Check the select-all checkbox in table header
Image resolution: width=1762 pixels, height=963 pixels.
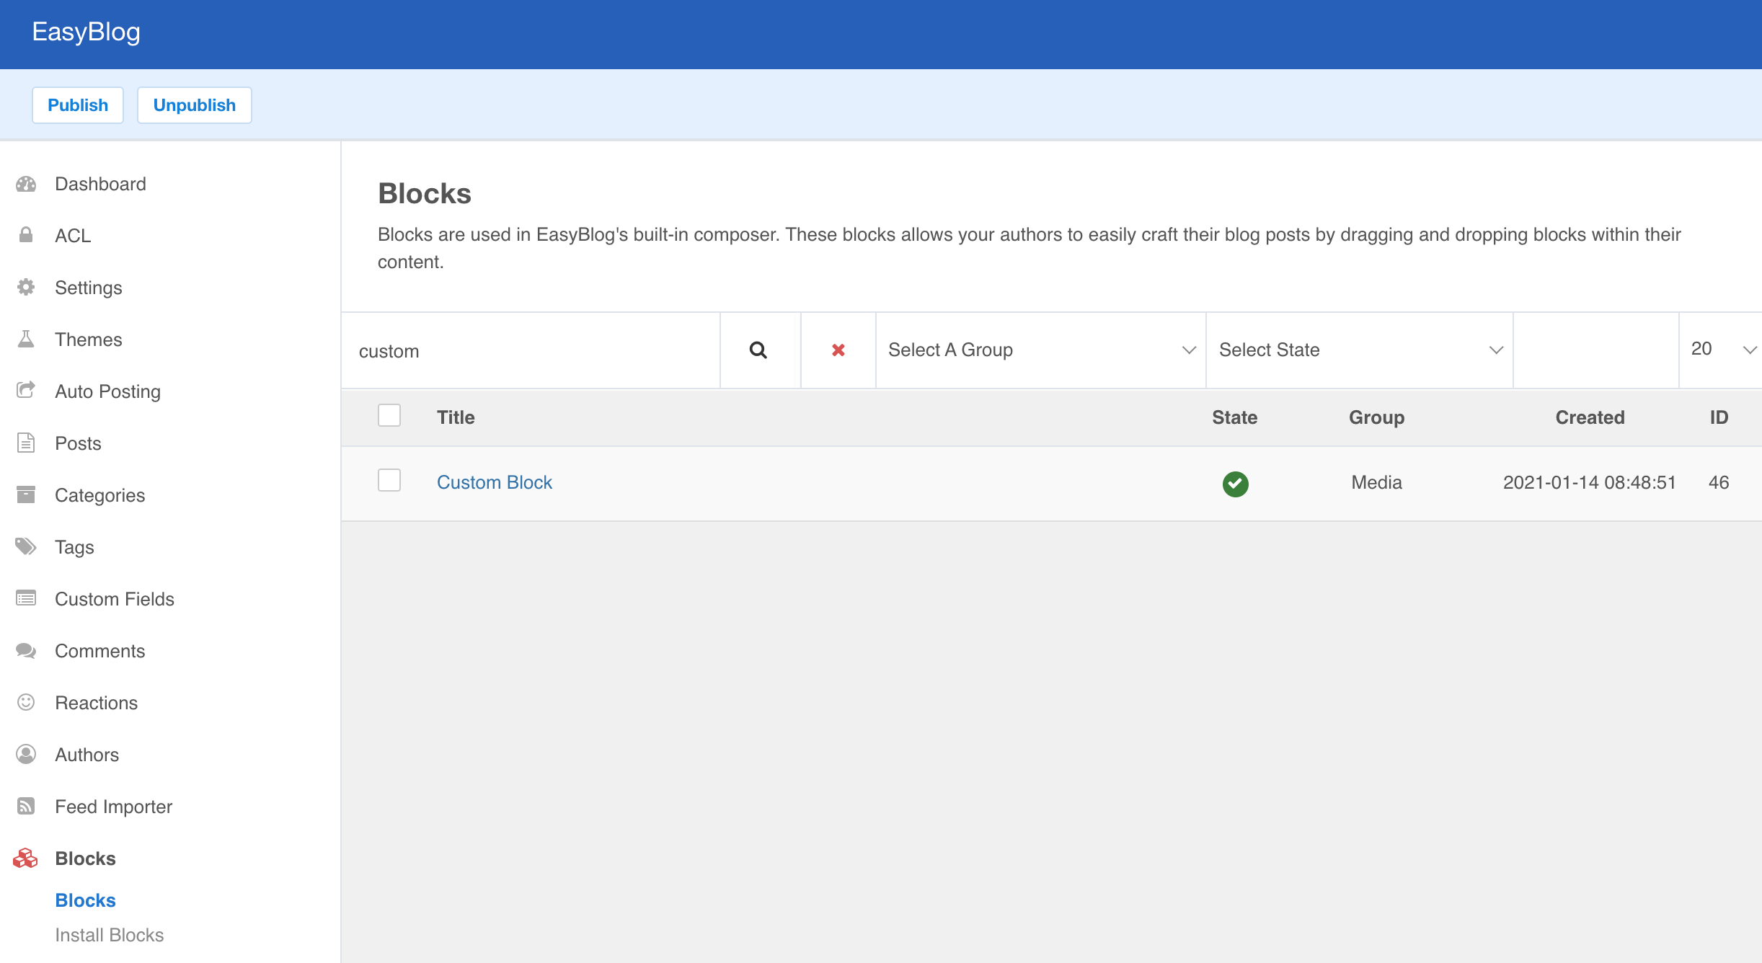point(389,415)
